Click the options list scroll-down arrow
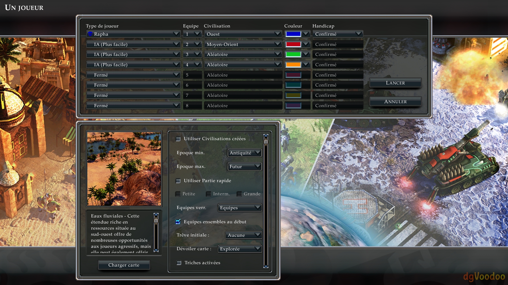The image size is (508, 285). click(x=266, y=267)
